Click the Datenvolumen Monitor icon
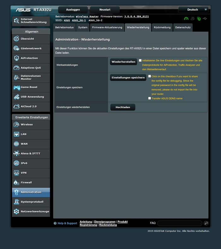Viewport: 221px width, 249px height. click(x=16, y=77)
